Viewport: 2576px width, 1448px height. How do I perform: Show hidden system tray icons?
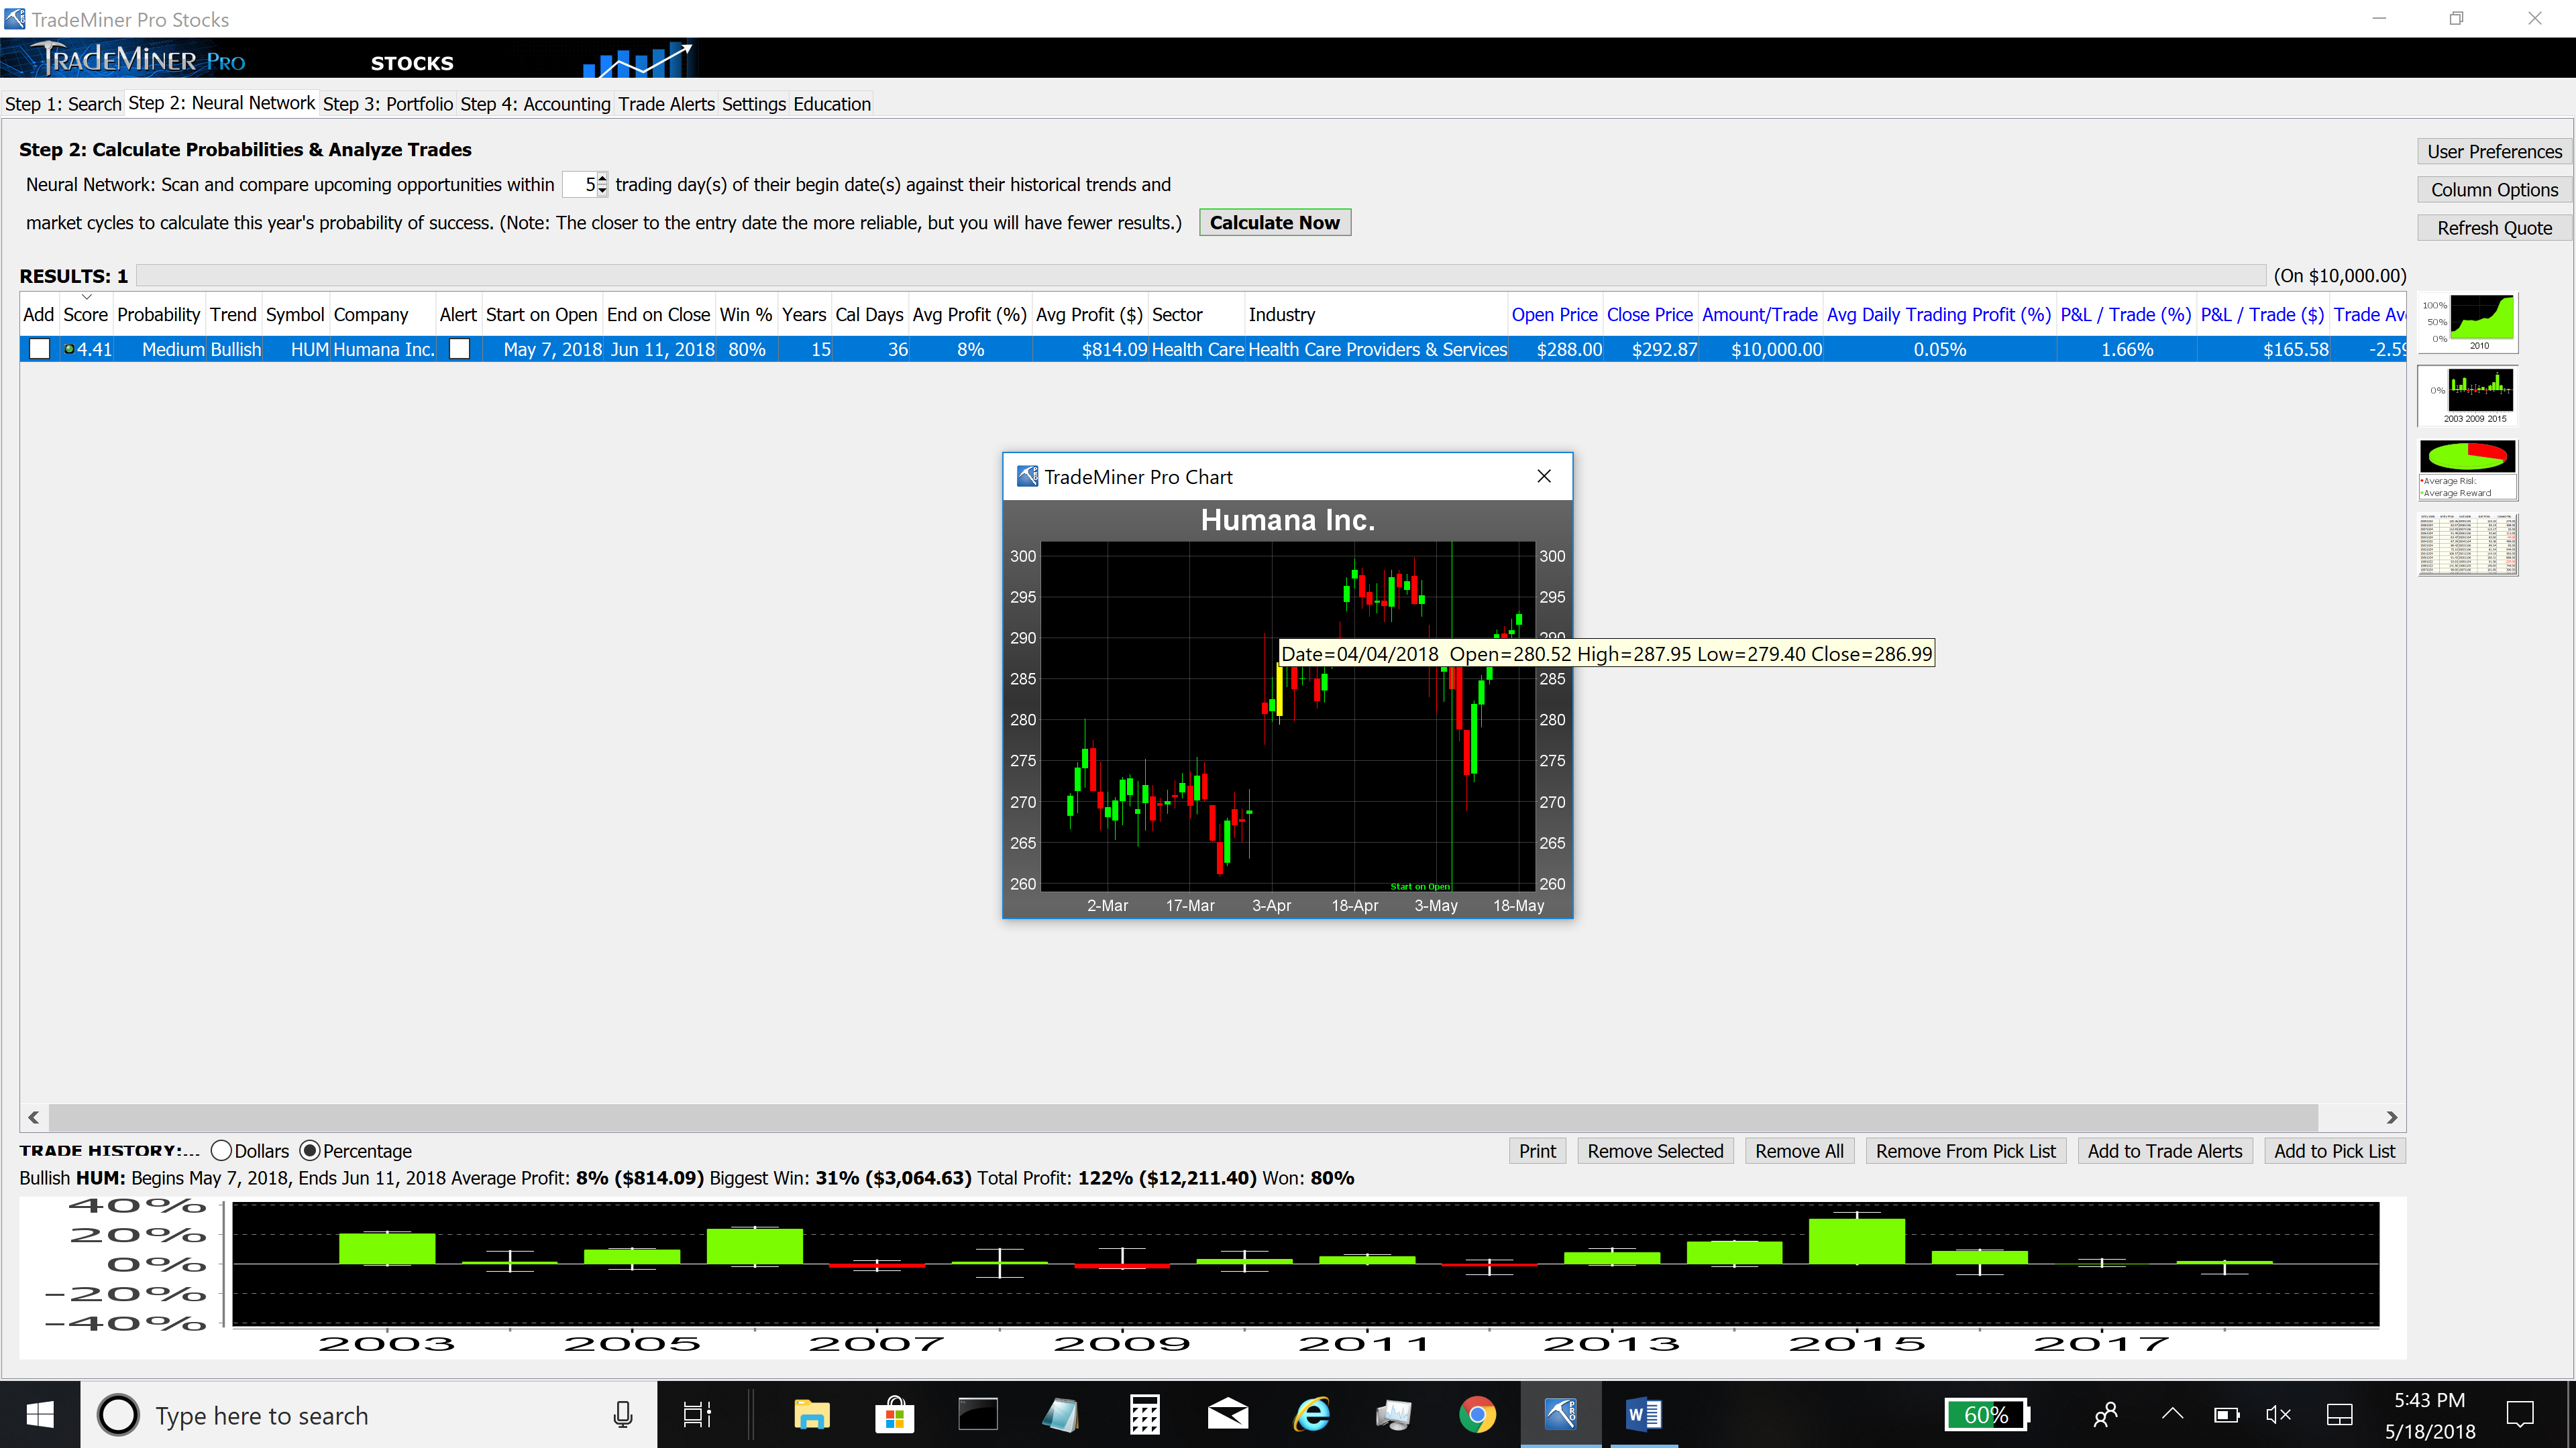coord(2172,1415)
